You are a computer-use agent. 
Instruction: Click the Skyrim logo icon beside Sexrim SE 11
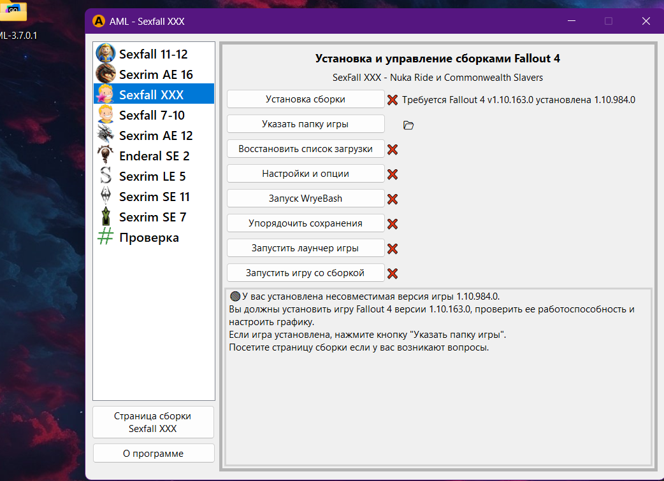[105, 197]
